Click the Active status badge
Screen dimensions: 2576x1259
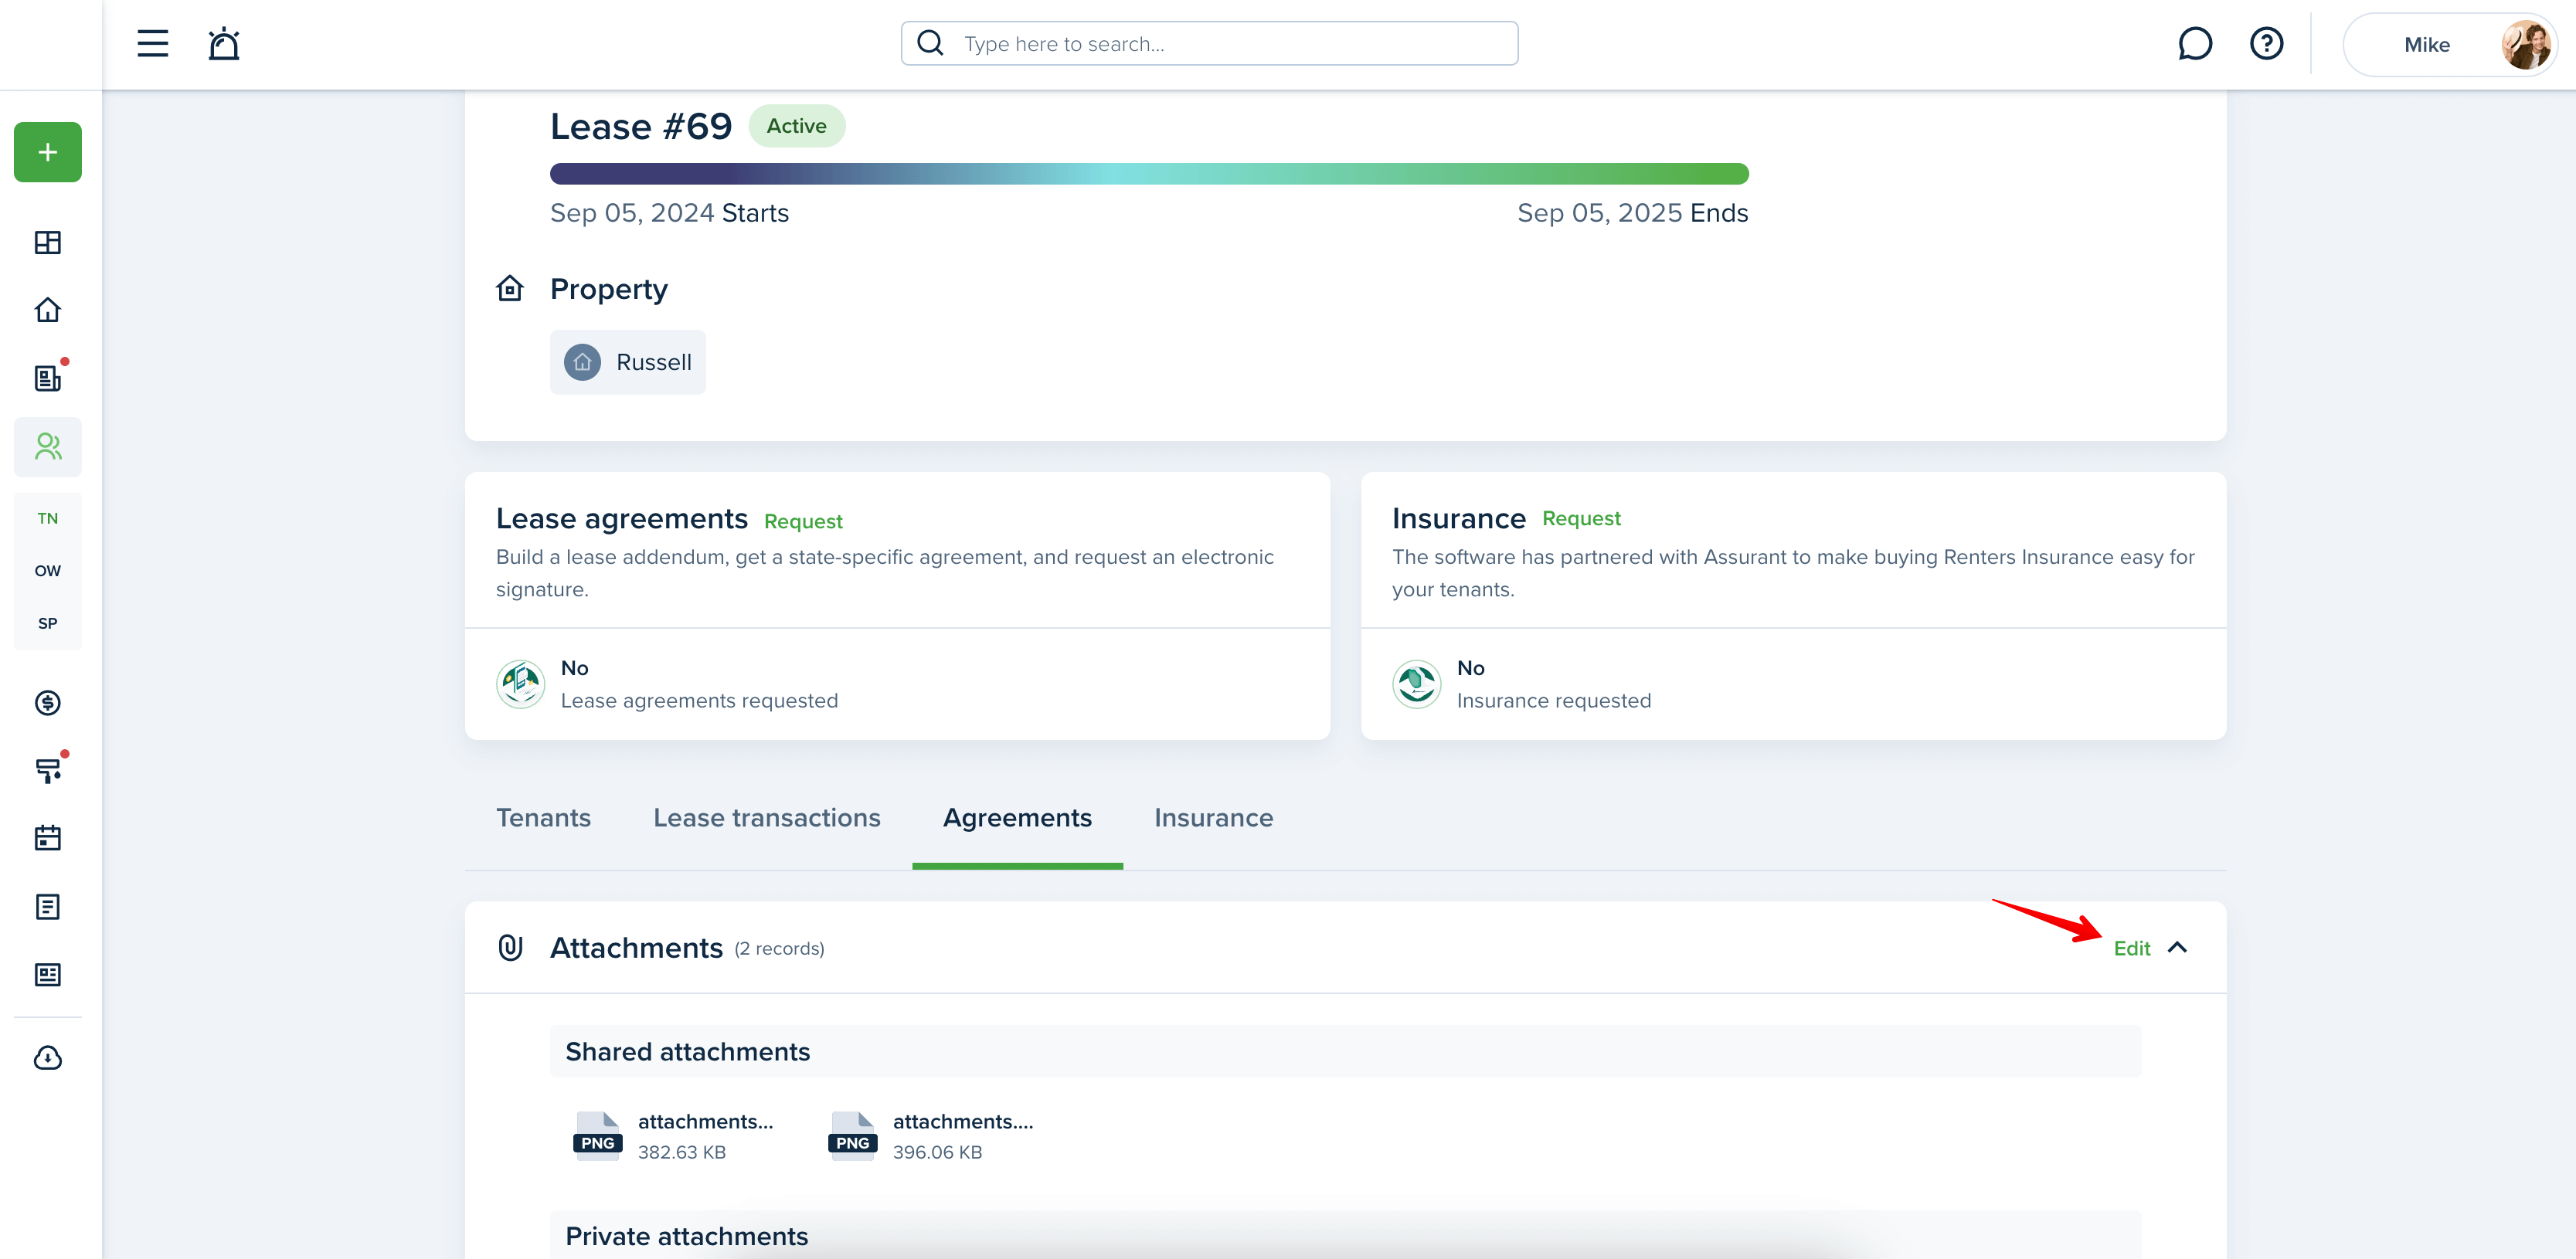click(796, 126)
